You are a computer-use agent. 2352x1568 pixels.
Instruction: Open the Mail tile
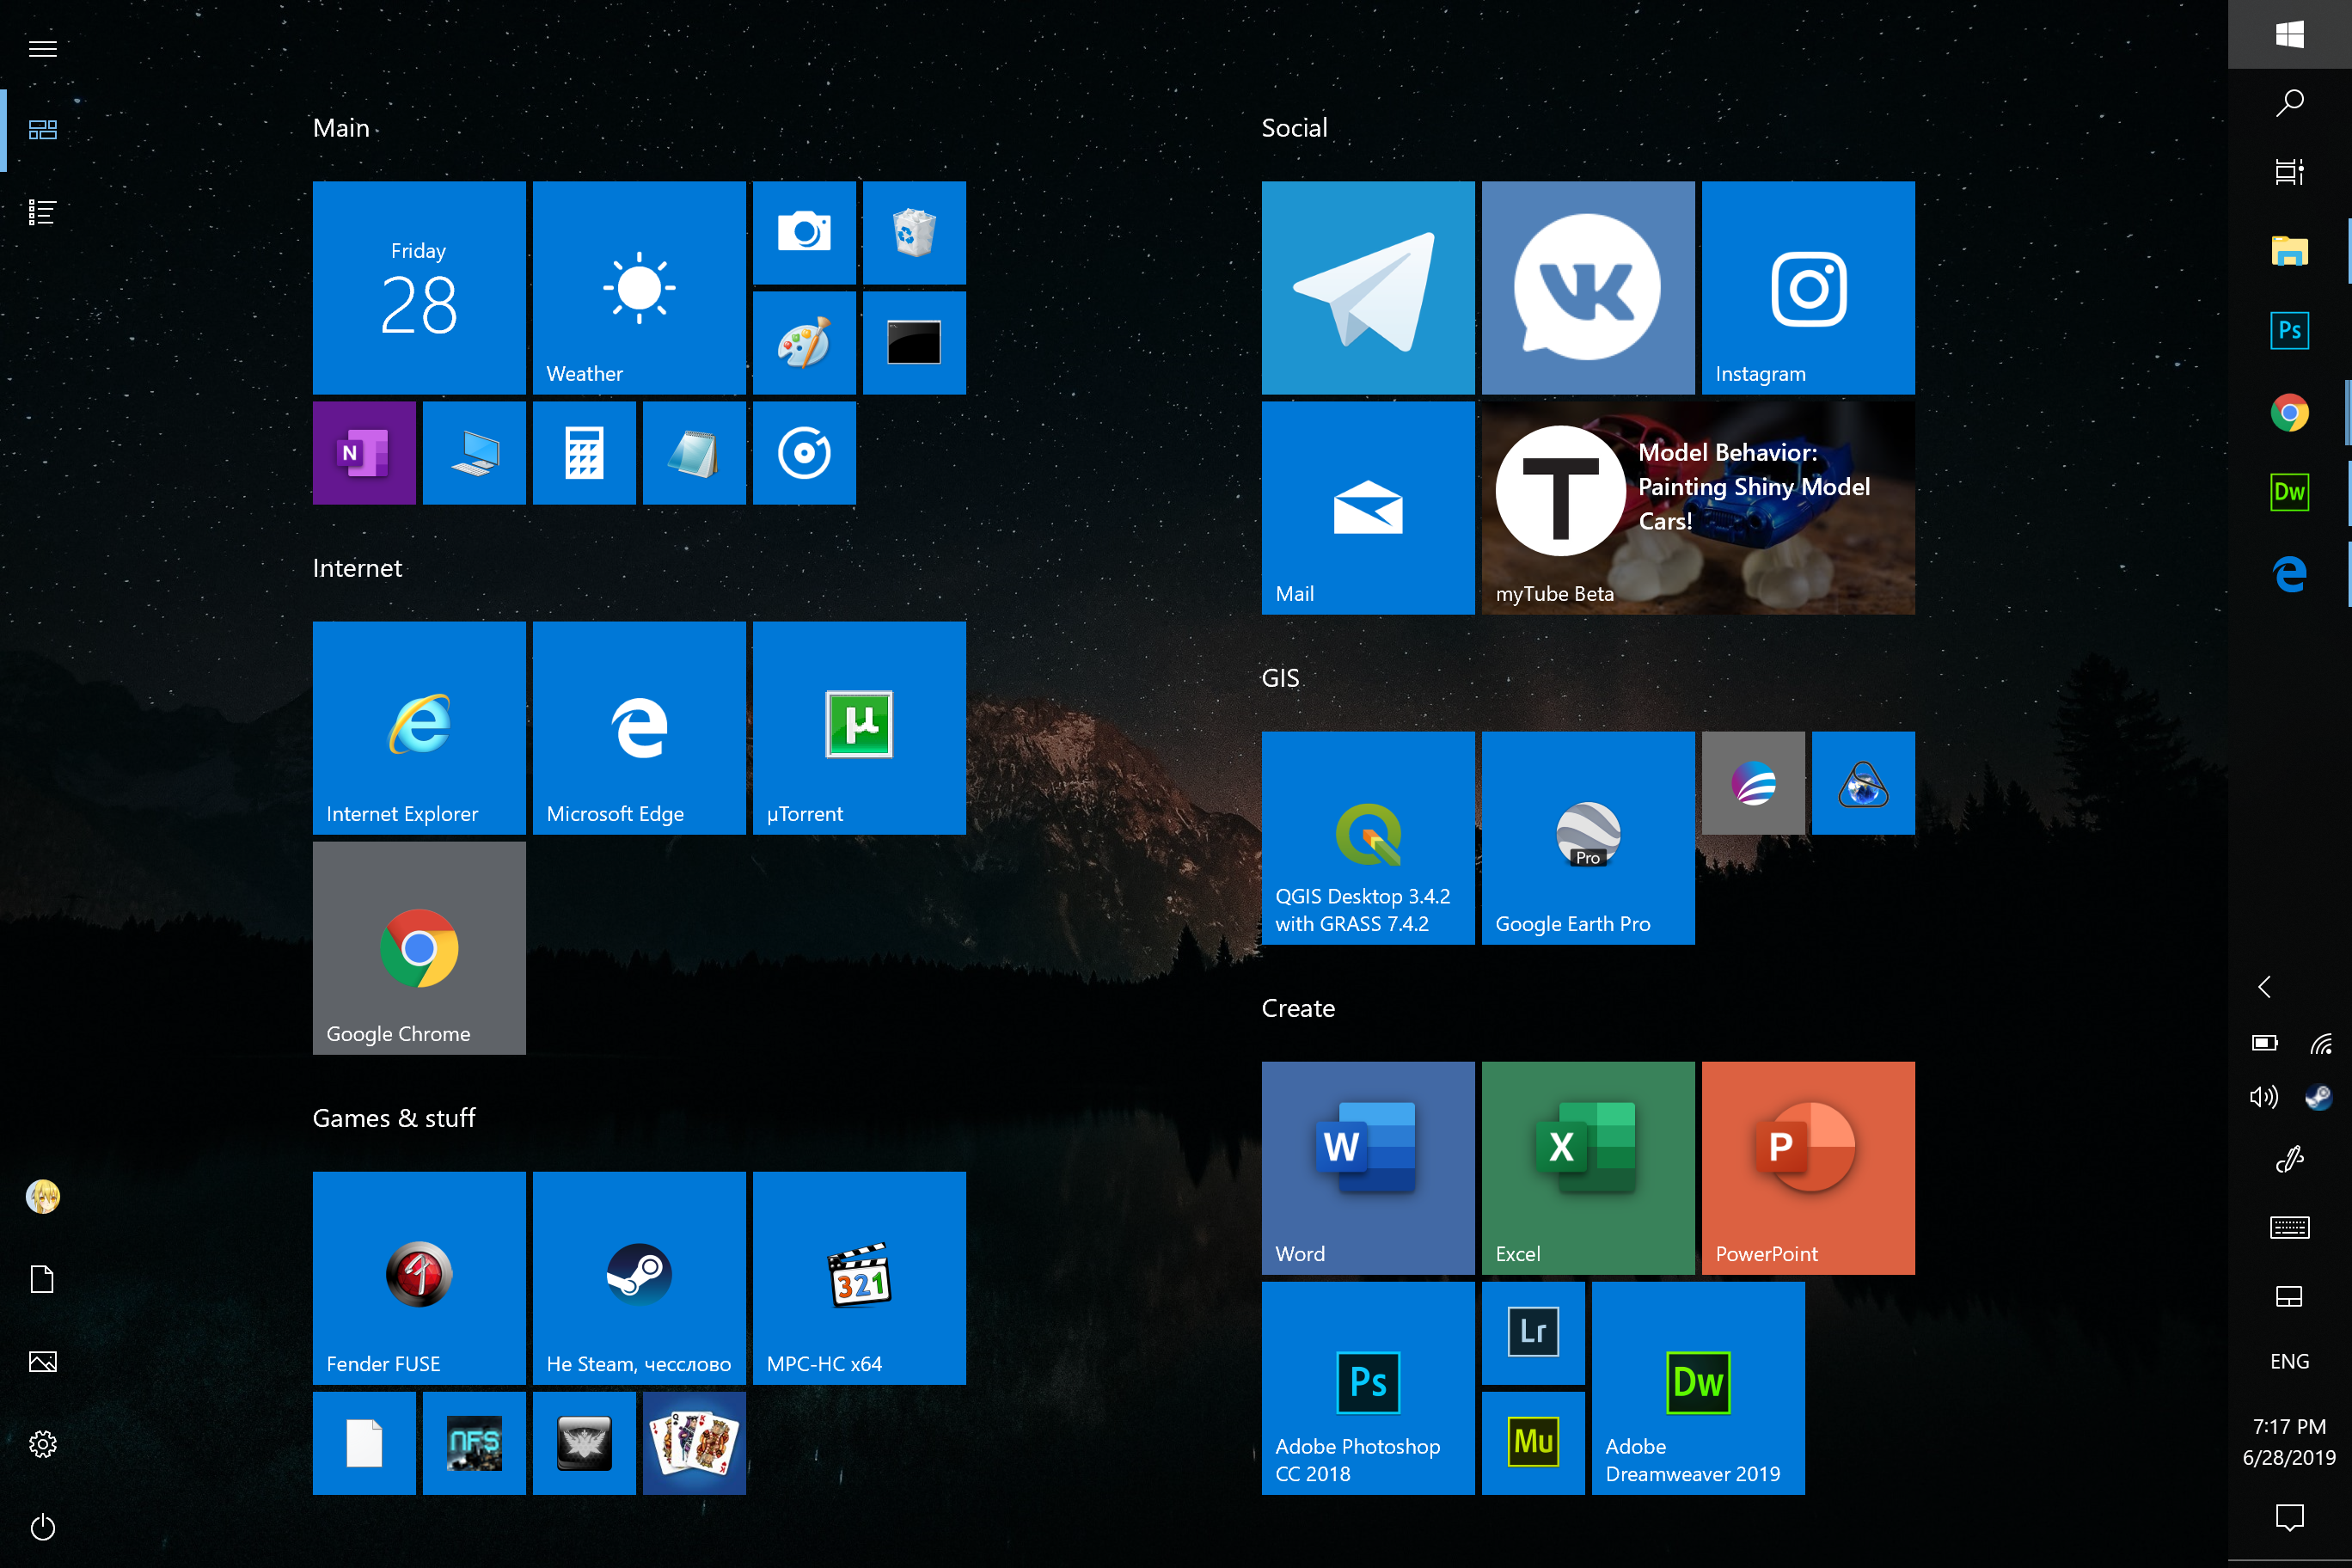(1368, 508)
